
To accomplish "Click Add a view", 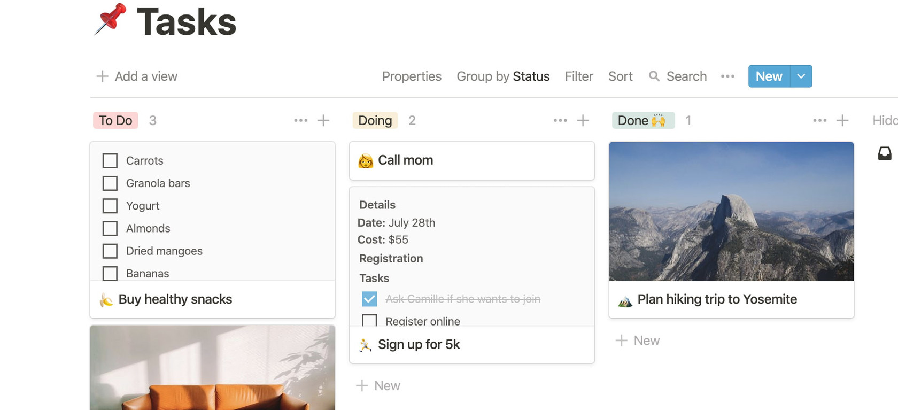I will (137, 76).
